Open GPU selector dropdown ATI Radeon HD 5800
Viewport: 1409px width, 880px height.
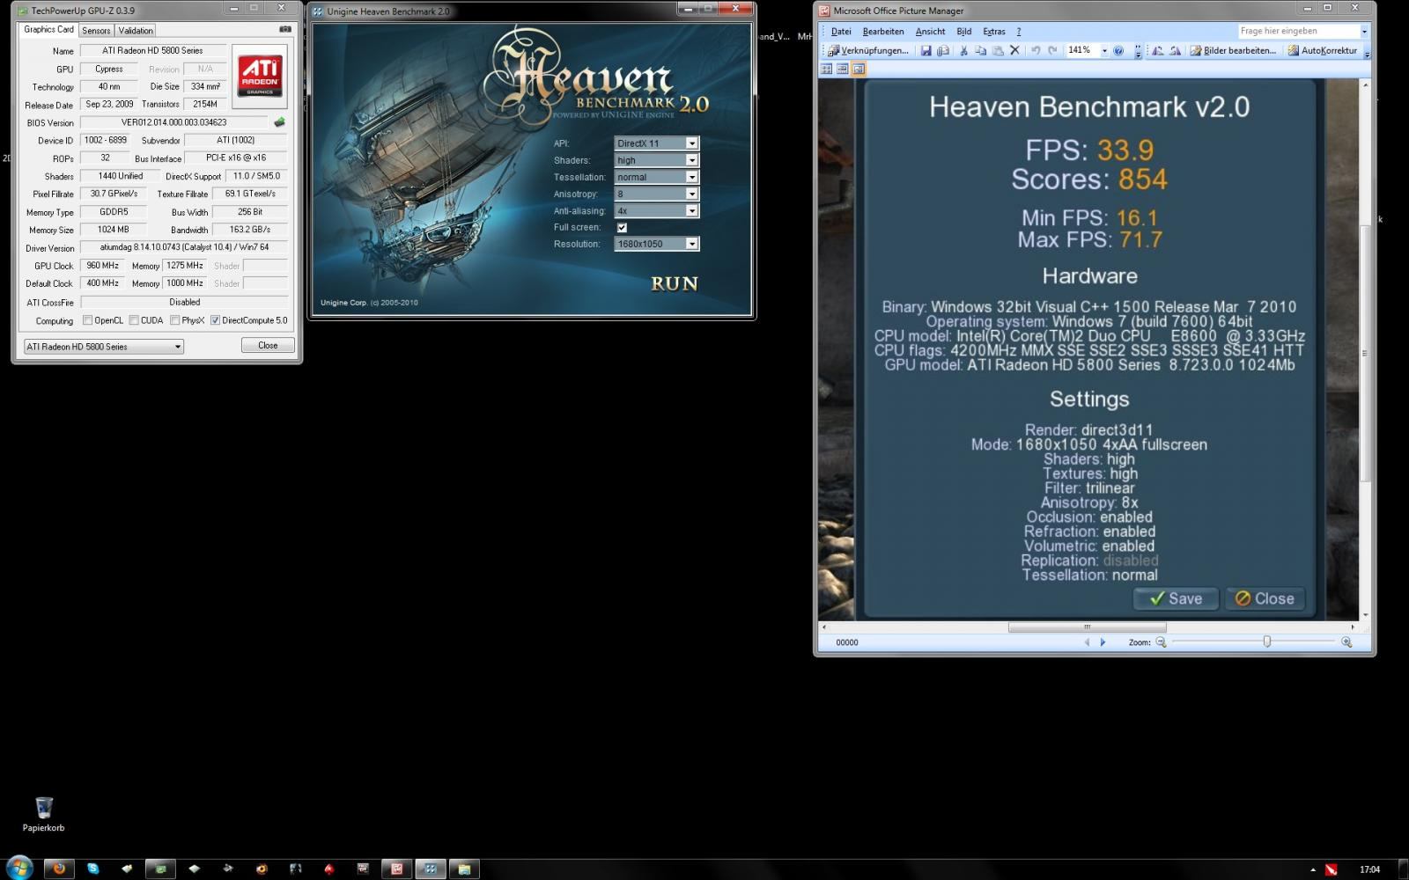click(104, 347)
